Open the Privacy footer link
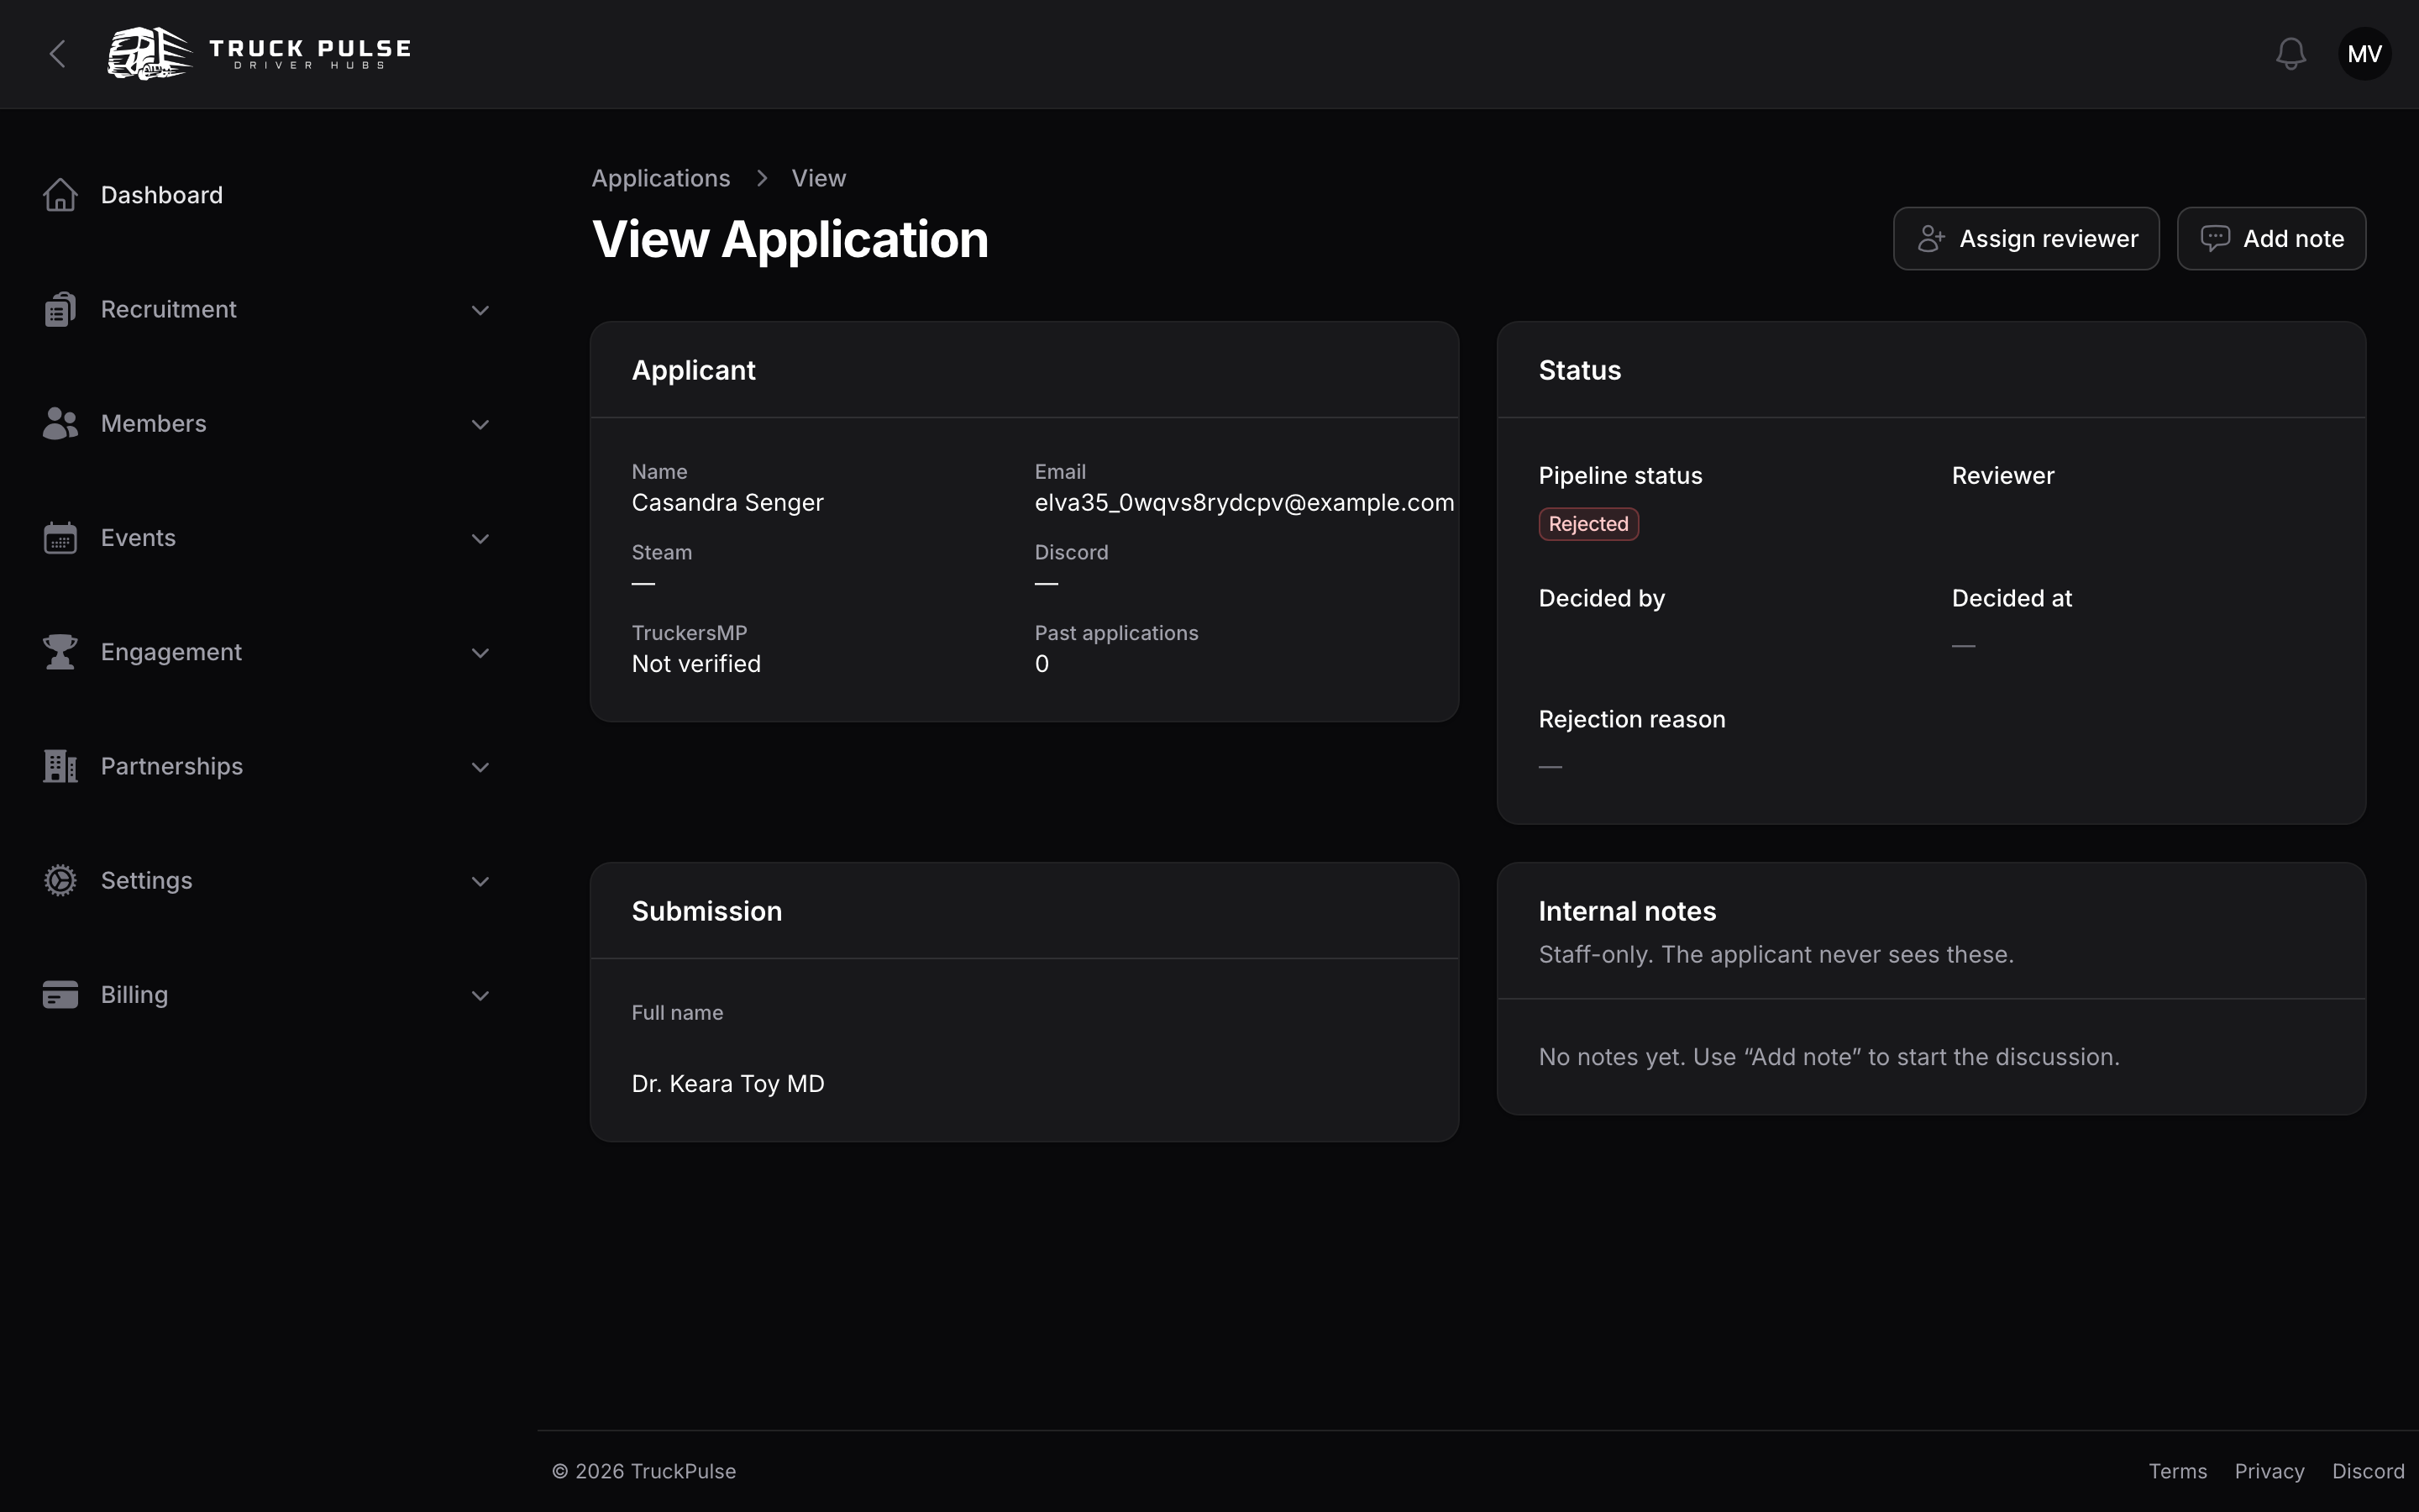The height and width of the screenshot is (1512, 2419). pyautogui.click(x=2269, y=1471)
